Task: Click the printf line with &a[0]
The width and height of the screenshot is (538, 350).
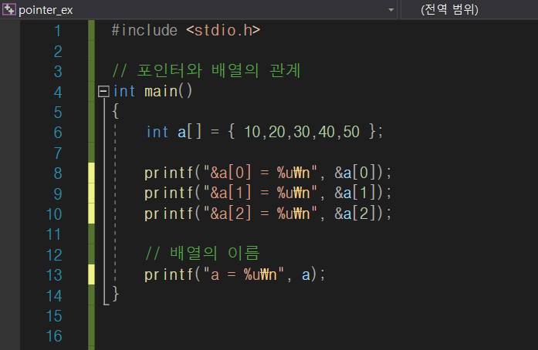Action: (x=268, y=173)
